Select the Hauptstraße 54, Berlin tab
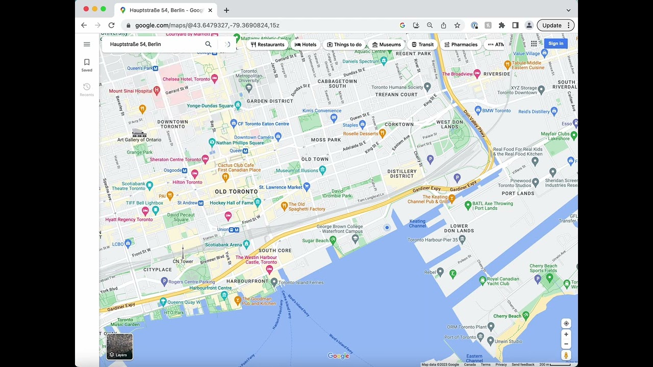This screenshot has height=367, width=653. point(164,10)
